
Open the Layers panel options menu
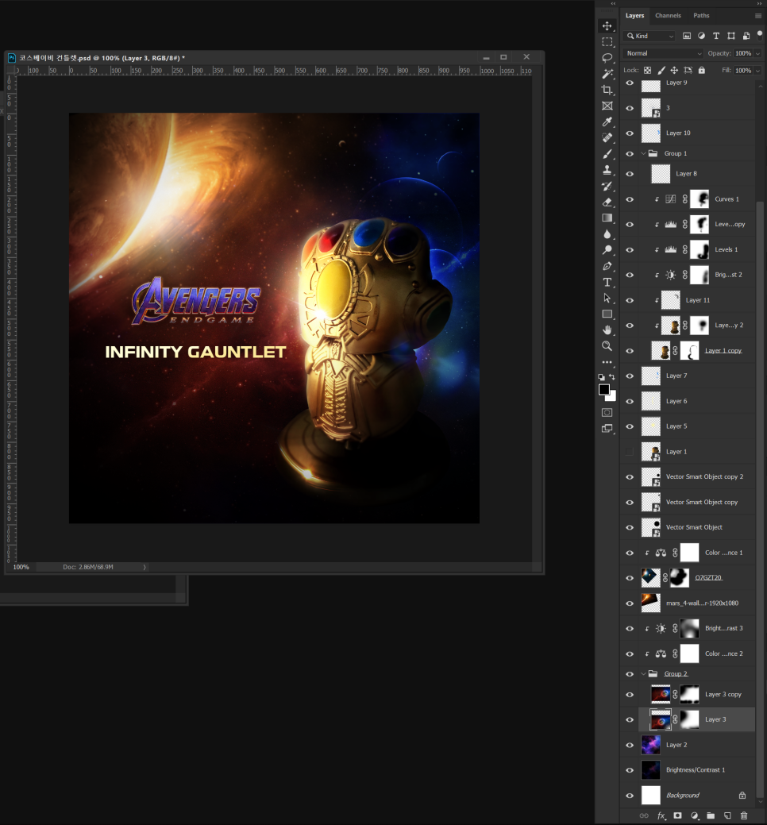pyautogui.click(x=758, y=16)
